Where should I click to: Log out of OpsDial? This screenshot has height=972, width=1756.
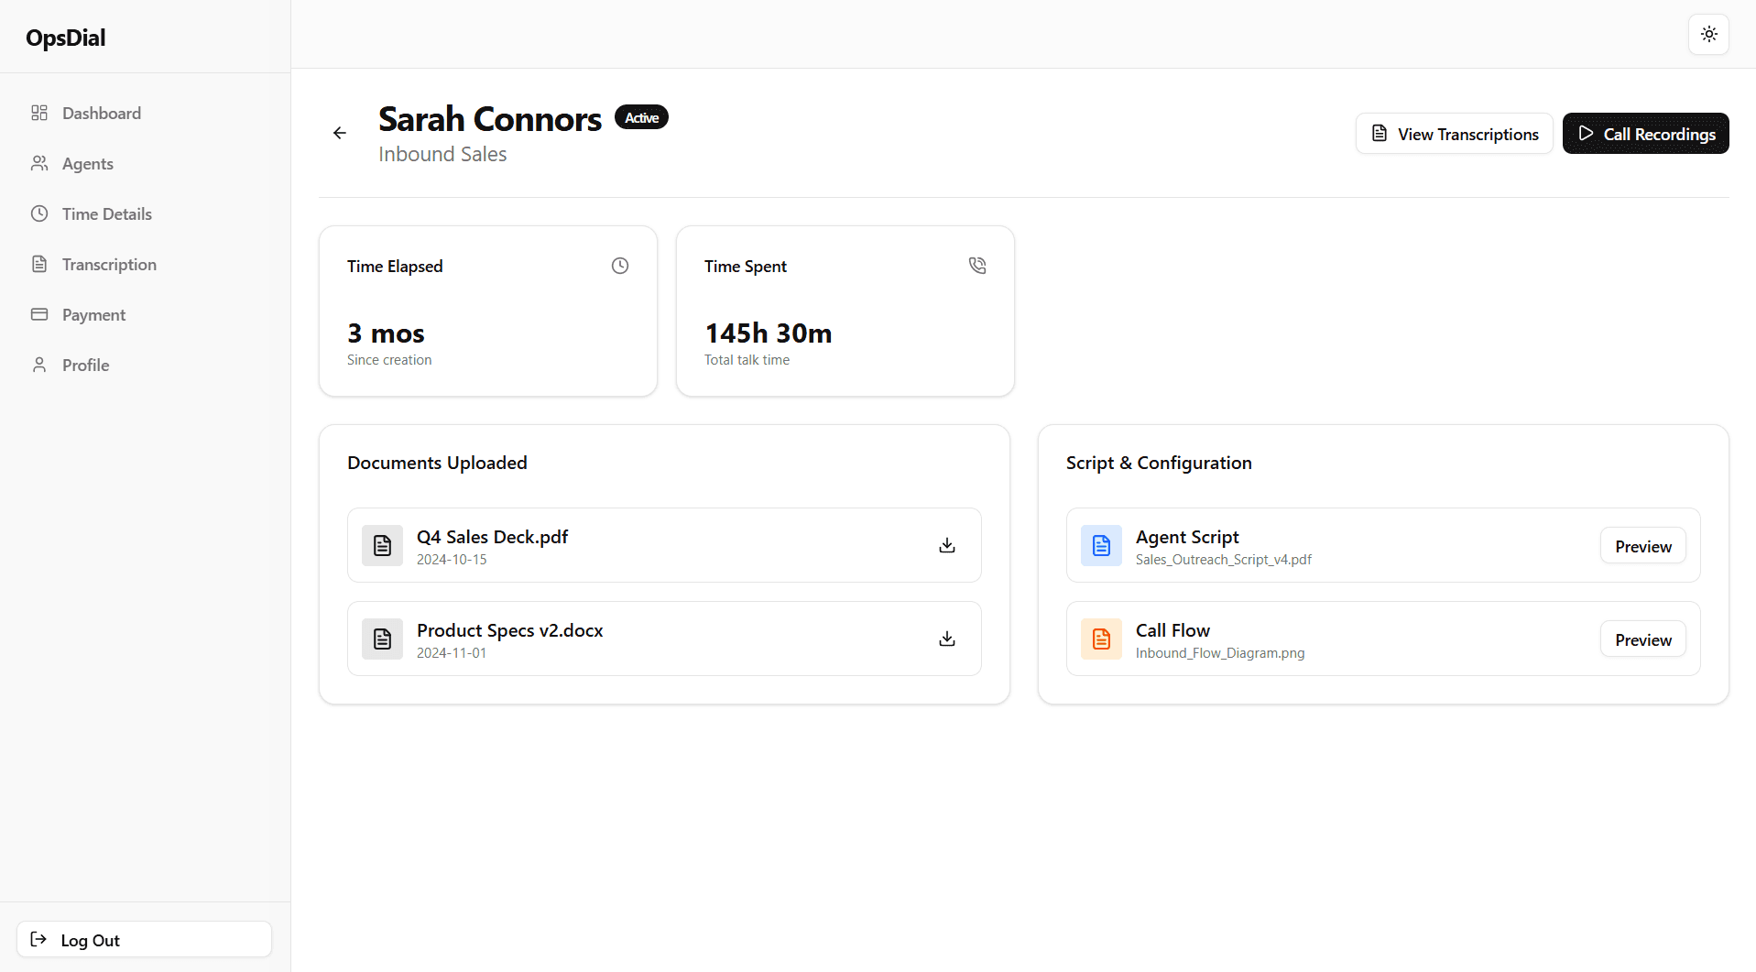point(143,939)
